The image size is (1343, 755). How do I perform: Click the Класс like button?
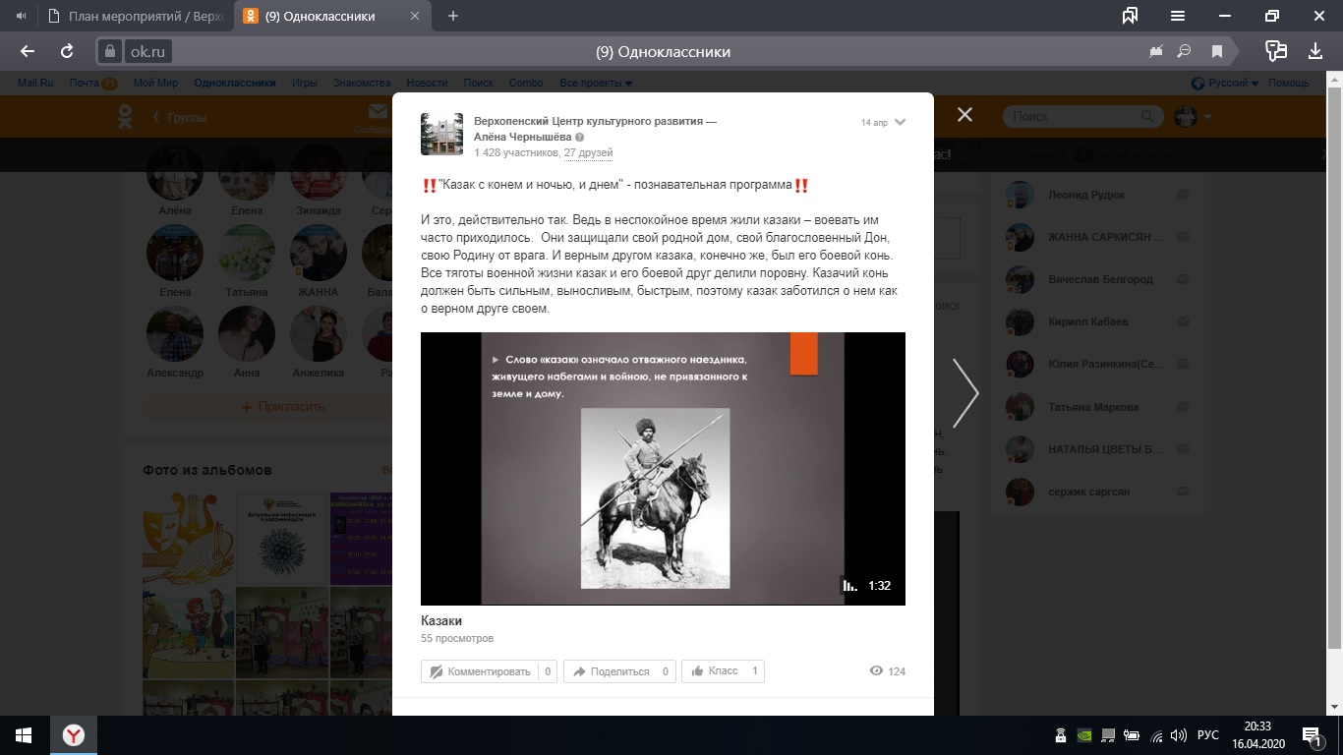coord(723,671)
